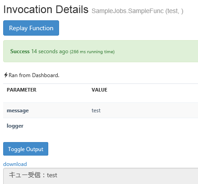Click the 266 ms running time text
This screenshot has height=184, width=198.
[92, 52]
